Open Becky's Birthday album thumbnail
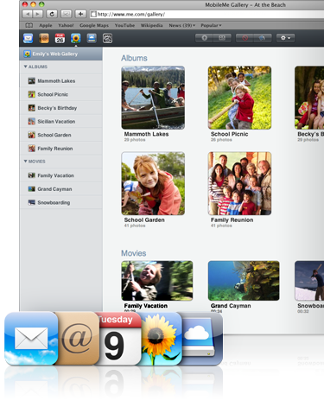 (309, 98)
